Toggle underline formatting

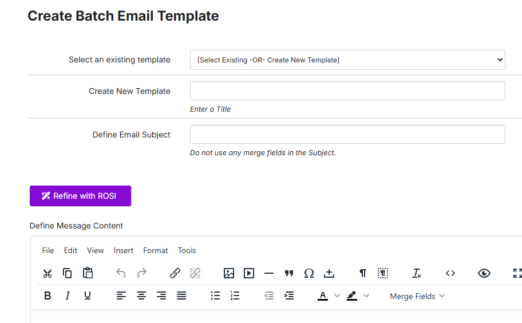pyautogui.click(x=88, y=296)
